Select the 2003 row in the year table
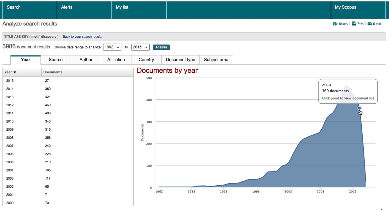 (68, 178)
